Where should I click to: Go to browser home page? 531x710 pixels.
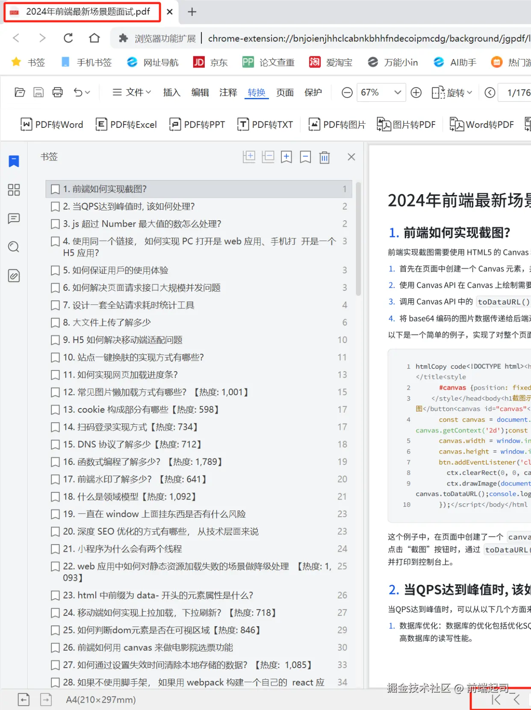(x=94, y=38)
